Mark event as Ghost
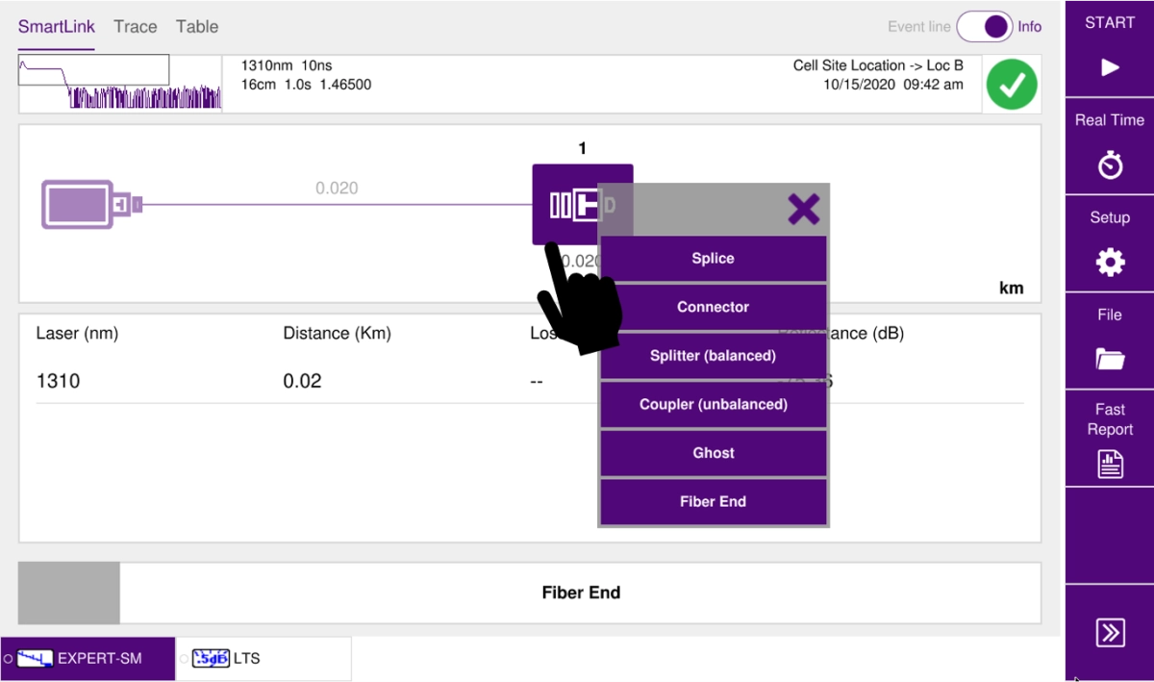The width and height of the screenshot is (1154, 682). pyautogui.click(x=713, y=453)
